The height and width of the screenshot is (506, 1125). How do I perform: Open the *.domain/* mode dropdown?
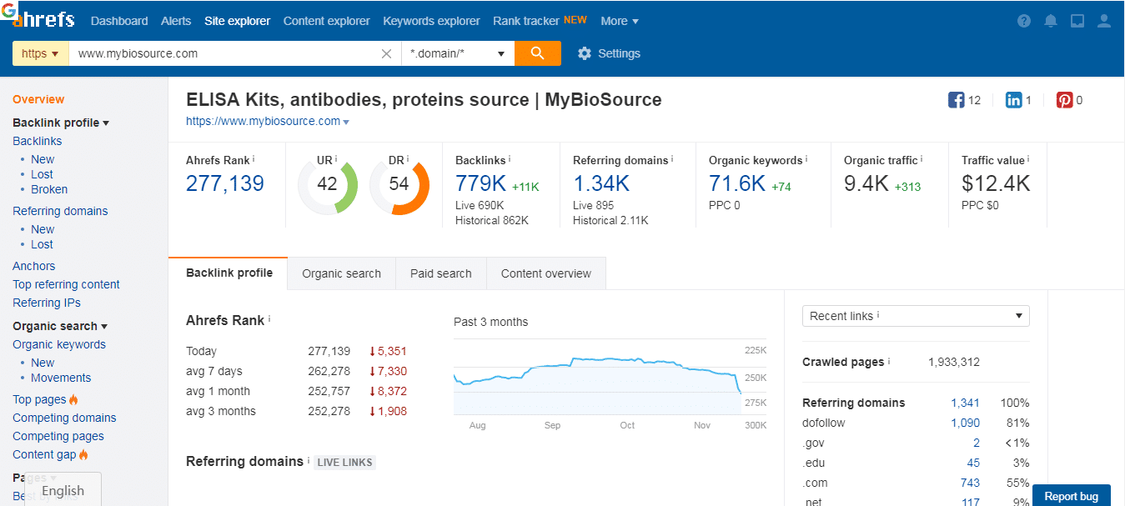coord(457,53)
